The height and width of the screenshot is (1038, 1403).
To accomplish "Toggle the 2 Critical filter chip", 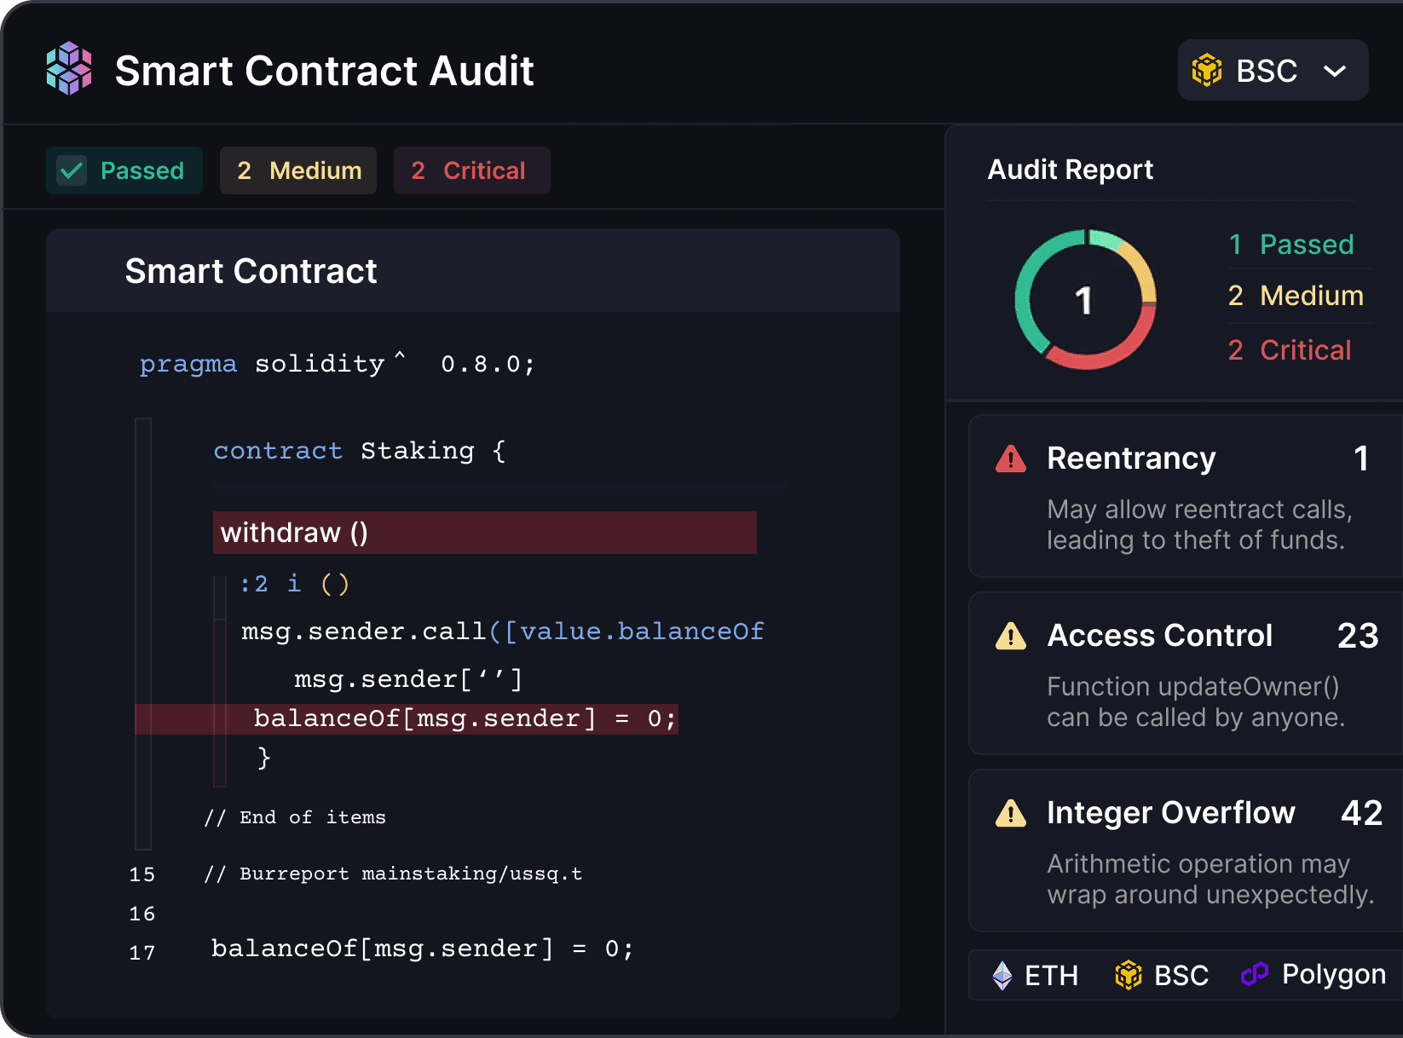I will [471, 170].
